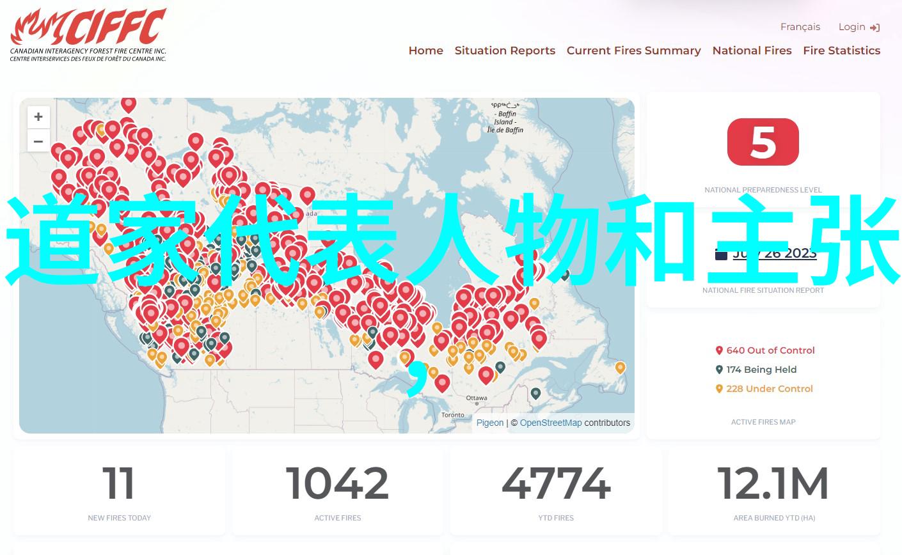Viewport: 902px width, 555px height.
Task: Go to the Home page
Action: [425, 51]
